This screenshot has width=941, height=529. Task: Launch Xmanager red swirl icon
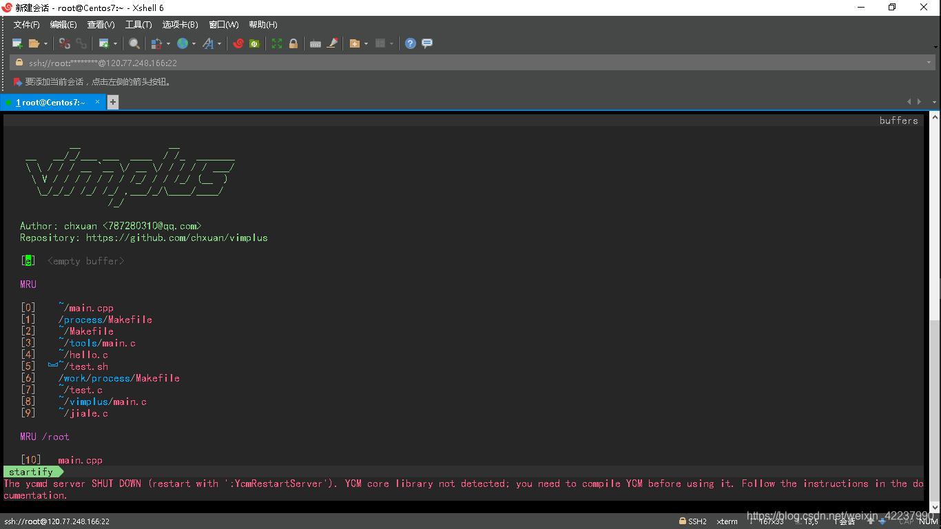tap(238, 43)
